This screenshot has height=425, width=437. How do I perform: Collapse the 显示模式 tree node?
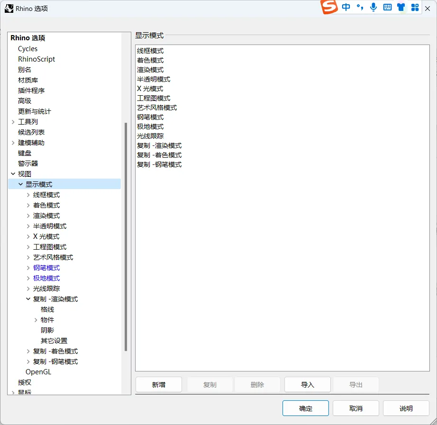pos(21,184)
